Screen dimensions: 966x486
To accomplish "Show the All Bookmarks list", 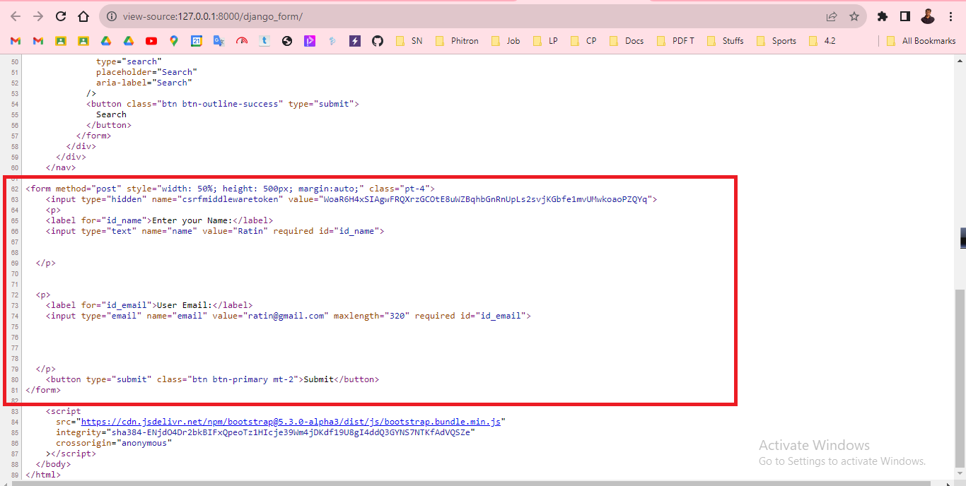I will (x=921, y=41).
